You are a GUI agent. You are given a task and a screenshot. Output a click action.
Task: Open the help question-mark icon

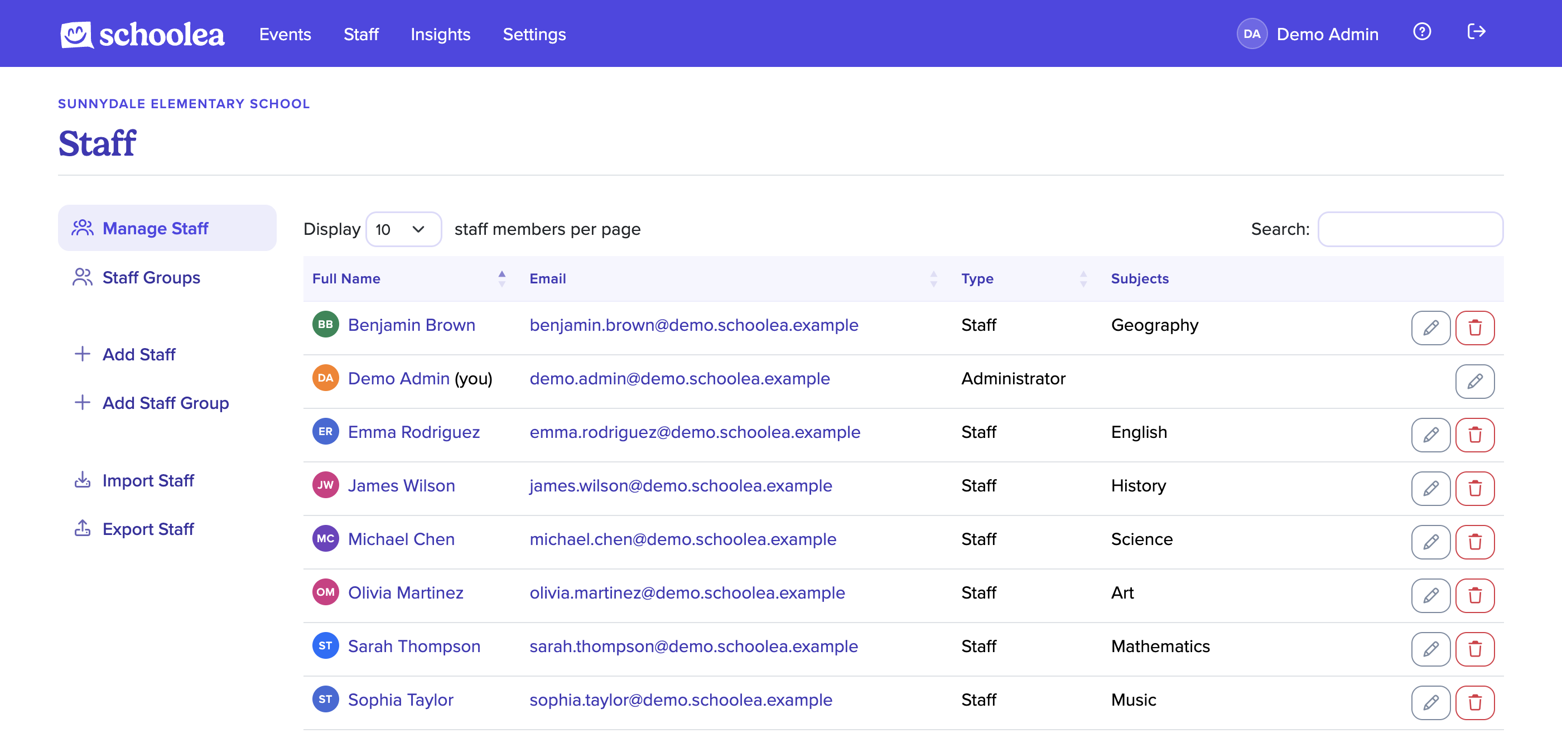1422,32
